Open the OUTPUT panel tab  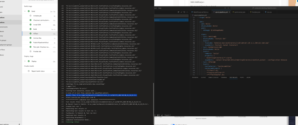(203, 78)
